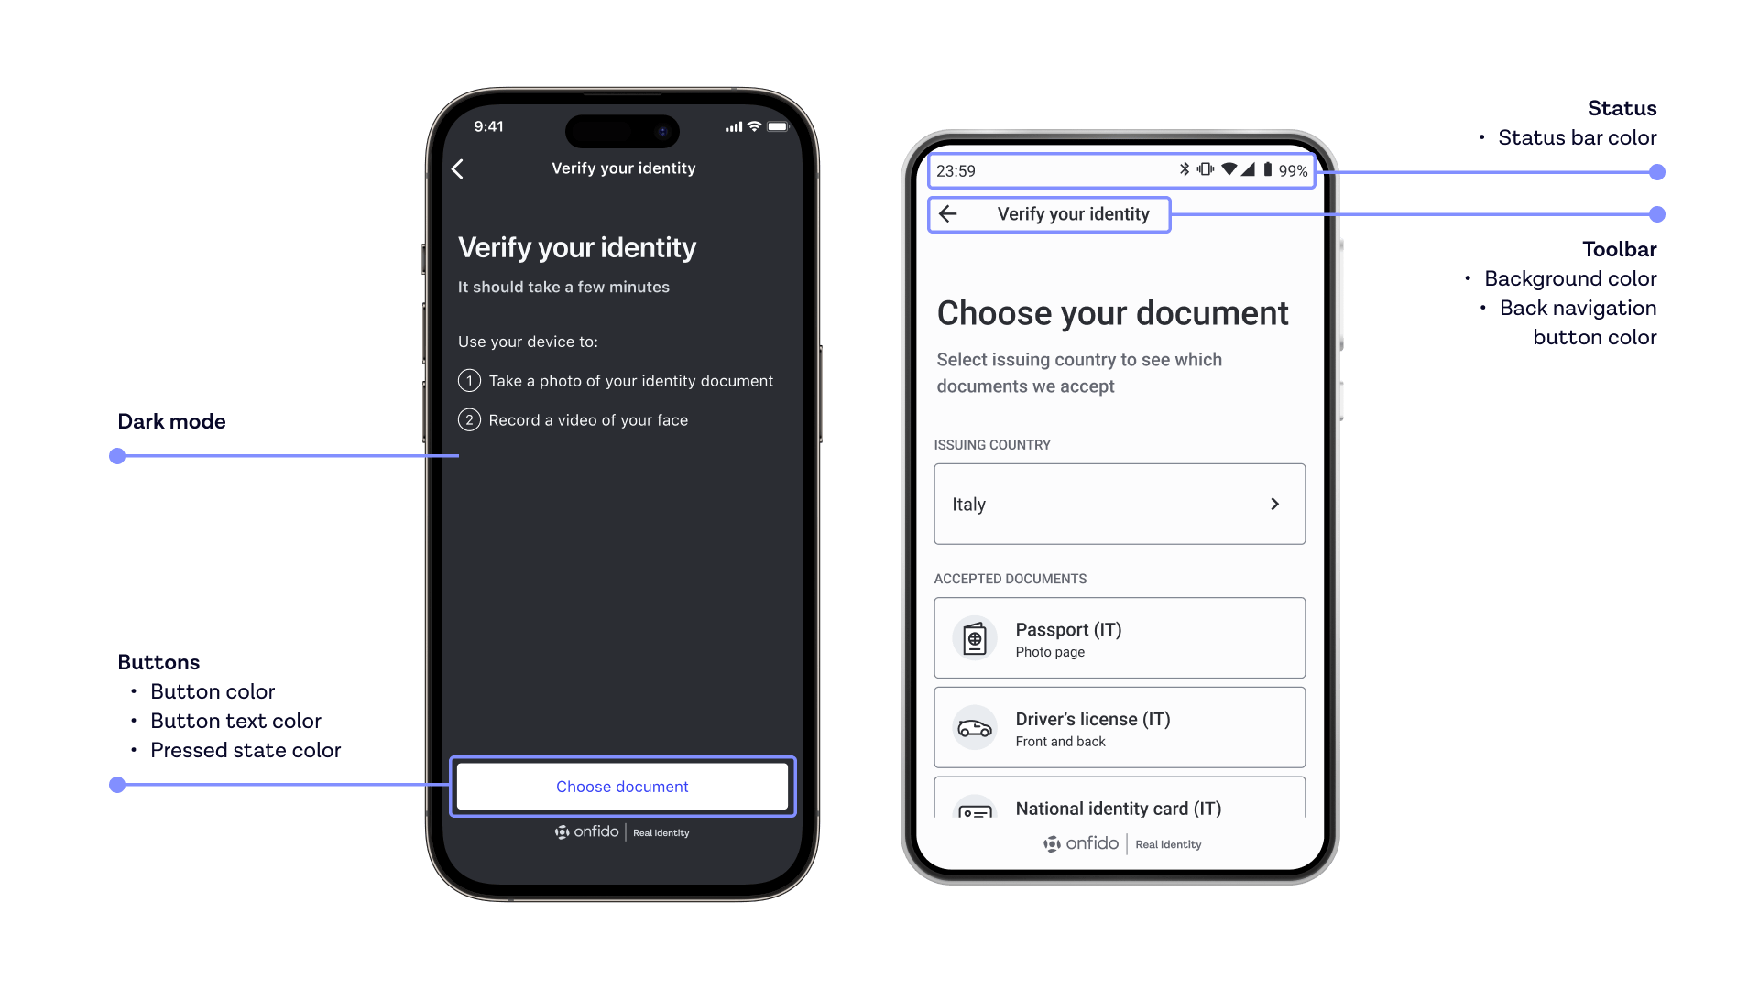The height and width of the screenshot is (989, 1759).
Task: Click the back chevron icon (iOS)
Action: tap(458, 169)
